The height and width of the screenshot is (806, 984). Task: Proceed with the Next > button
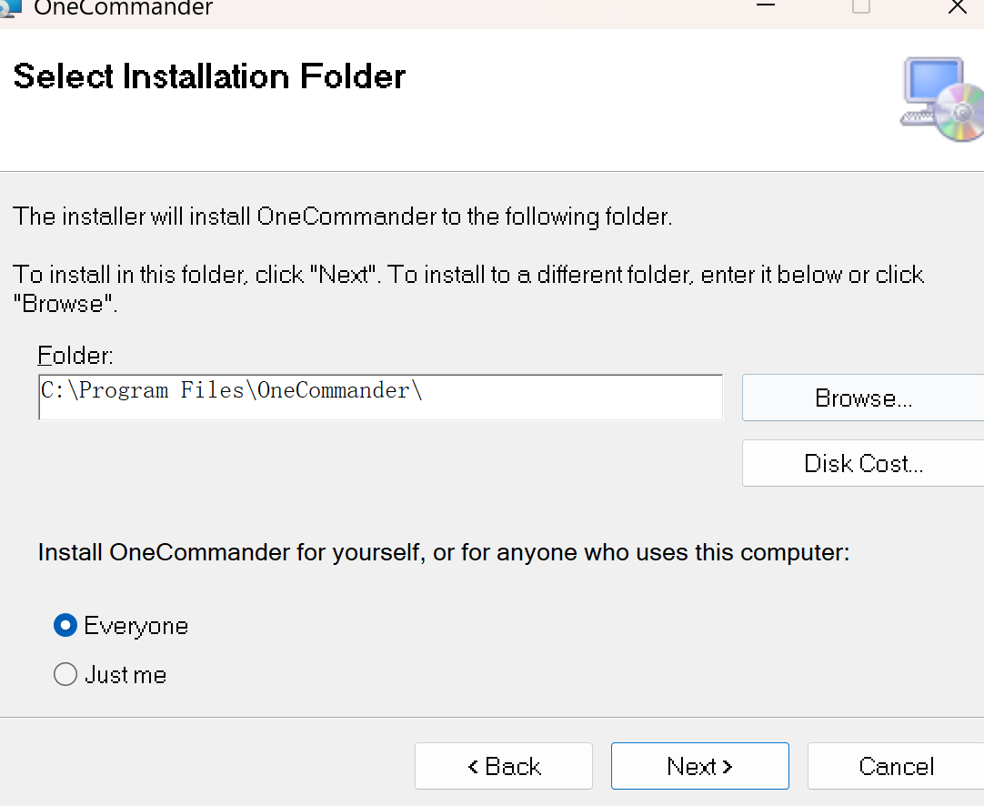(x=699, y=766)
